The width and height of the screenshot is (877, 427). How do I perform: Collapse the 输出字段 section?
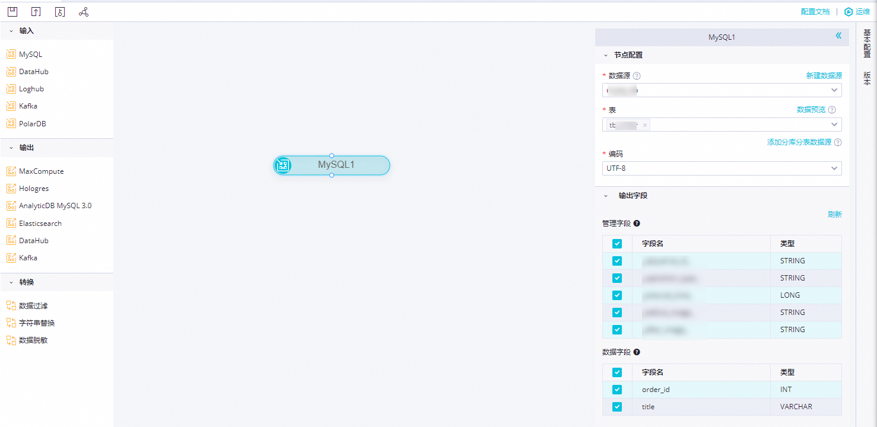[606, 195]
